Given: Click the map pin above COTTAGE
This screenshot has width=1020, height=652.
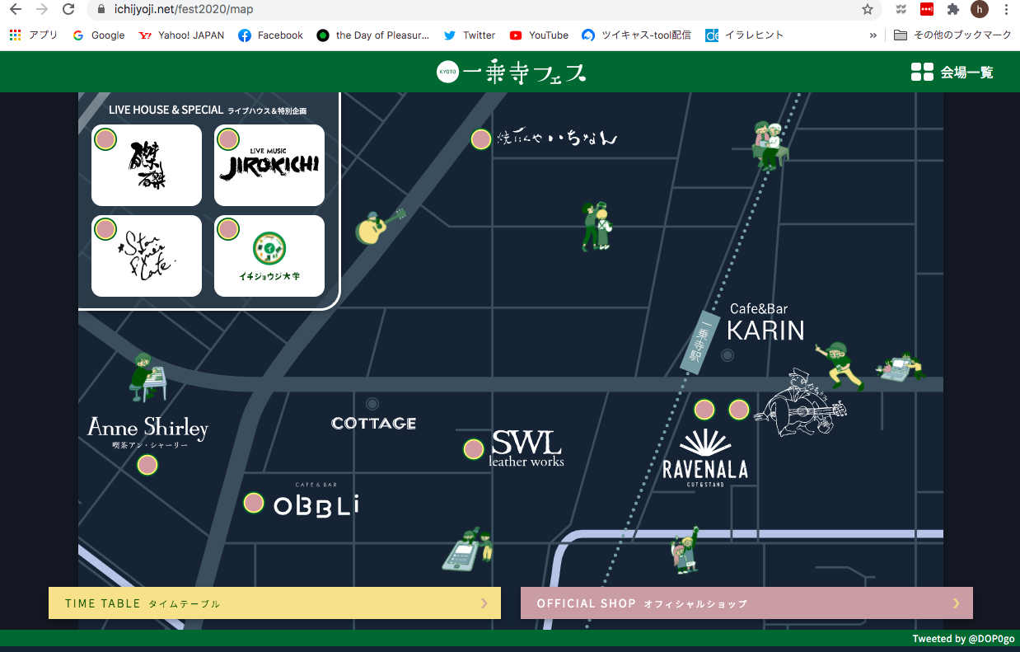Looking at the screenshot, I should [x=372, y=404].
